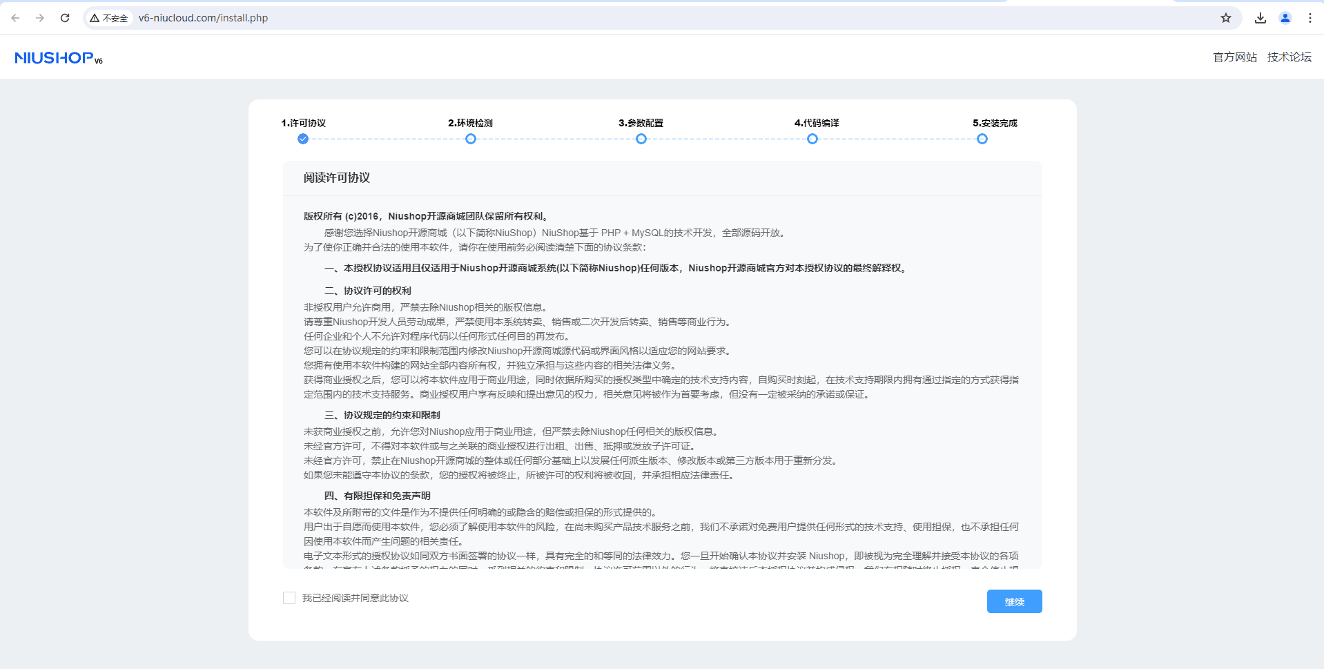Open the tech forum link

[x=1289, y=57]
